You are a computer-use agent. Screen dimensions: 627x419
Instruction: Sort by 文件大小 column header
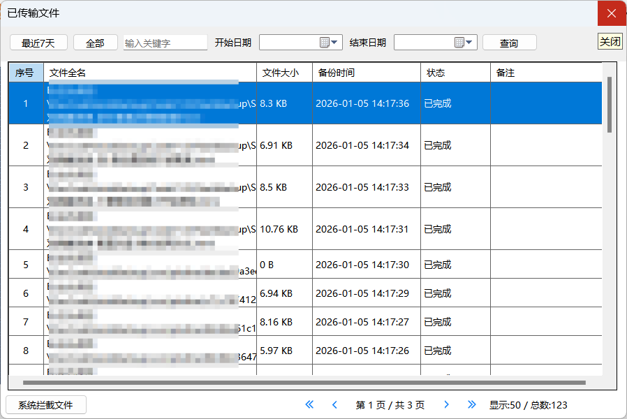pos(281,73)
